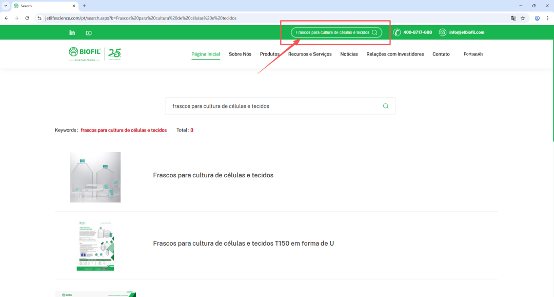The image size is (554, 297).
Task: Click the 25th anniversary logo
Action: (x=114, y=54)
